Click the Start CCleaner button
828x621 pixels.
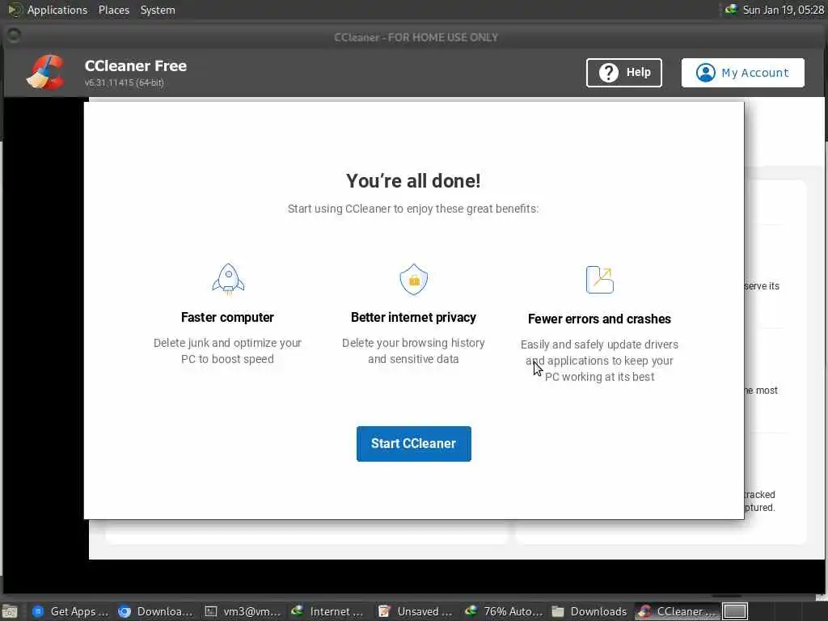[x=413, y=444]
